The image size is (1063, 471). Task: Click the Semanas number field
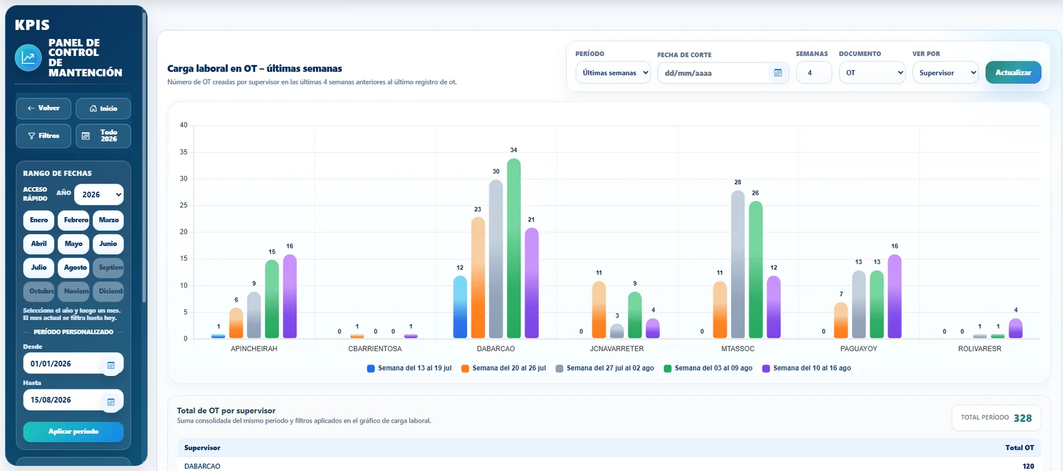[814, 73]
